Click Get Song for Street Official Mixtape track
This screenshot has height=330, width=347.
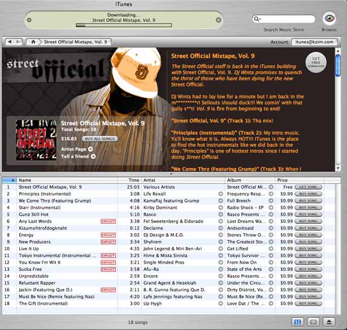[x=308, y=187]
